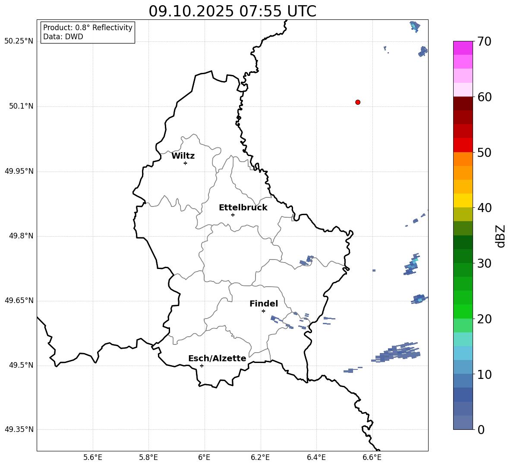This screenshot has width=511, height=466.
Task: Click the Esch/Alzette city label
Action: (217, 358)
